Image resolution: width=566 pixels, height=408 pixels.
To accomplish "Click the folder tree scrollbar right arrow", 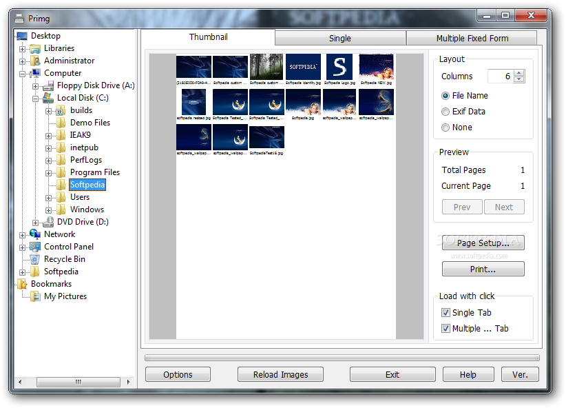I will [x=129, y=382].
